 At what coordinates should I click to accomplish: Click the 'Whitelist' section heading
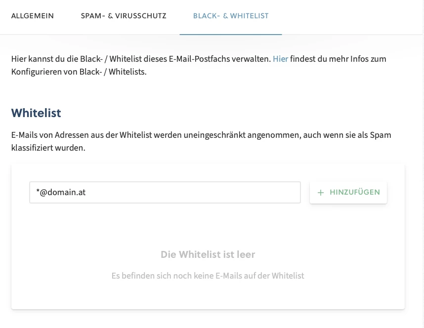click(36, 113)
